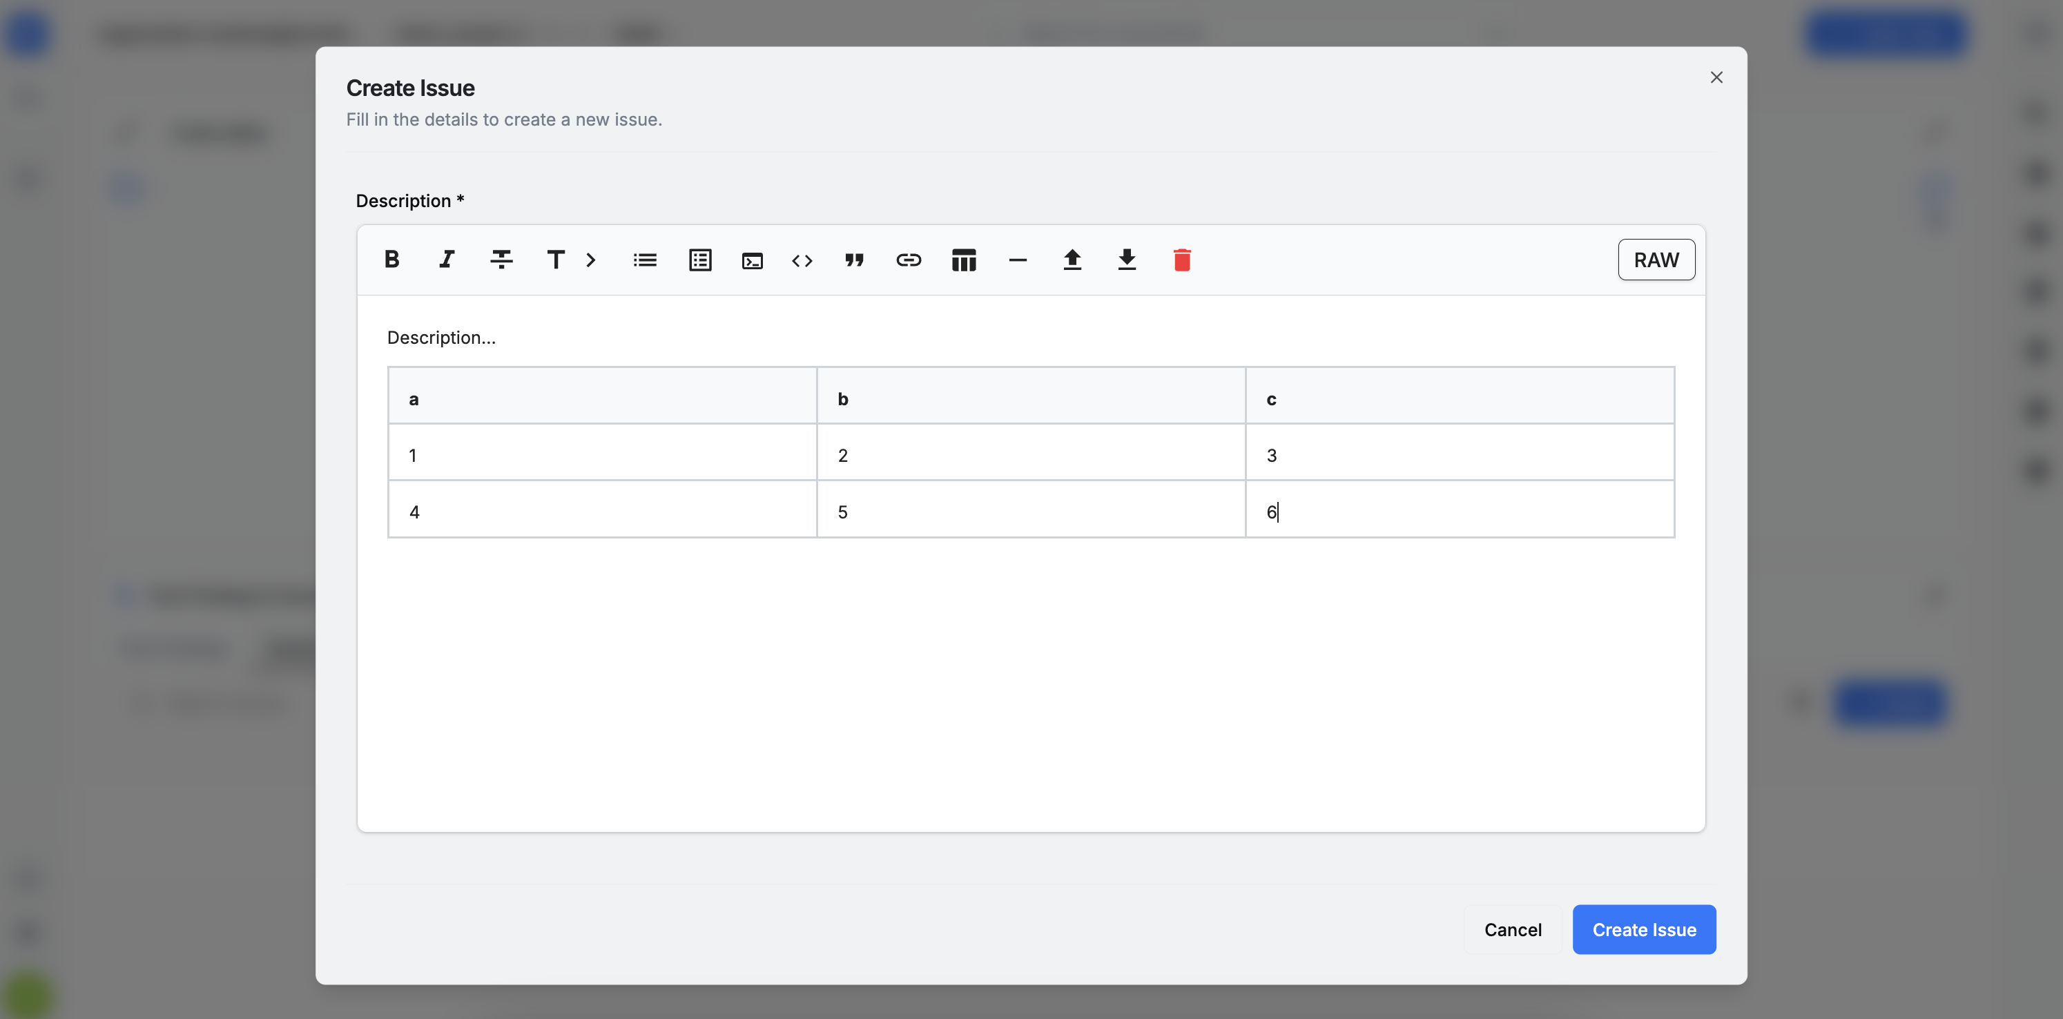Cancel the issue creation dialog
This screenshot has height=1019, width=2063.
(x=1512, y=929)
